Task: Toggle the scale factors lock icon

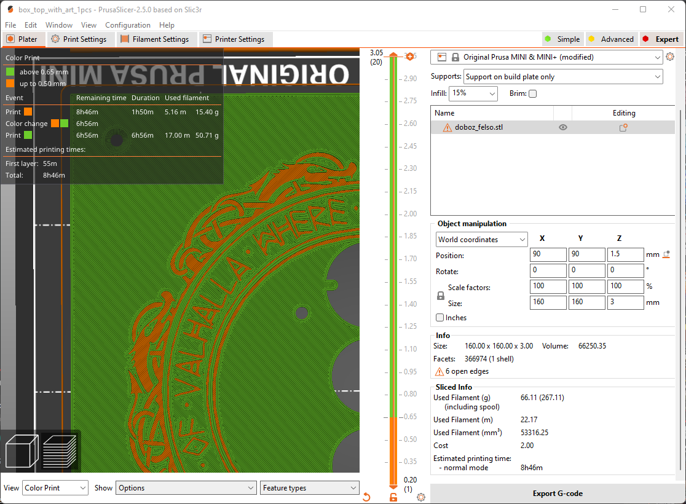Action: point(441,296)
